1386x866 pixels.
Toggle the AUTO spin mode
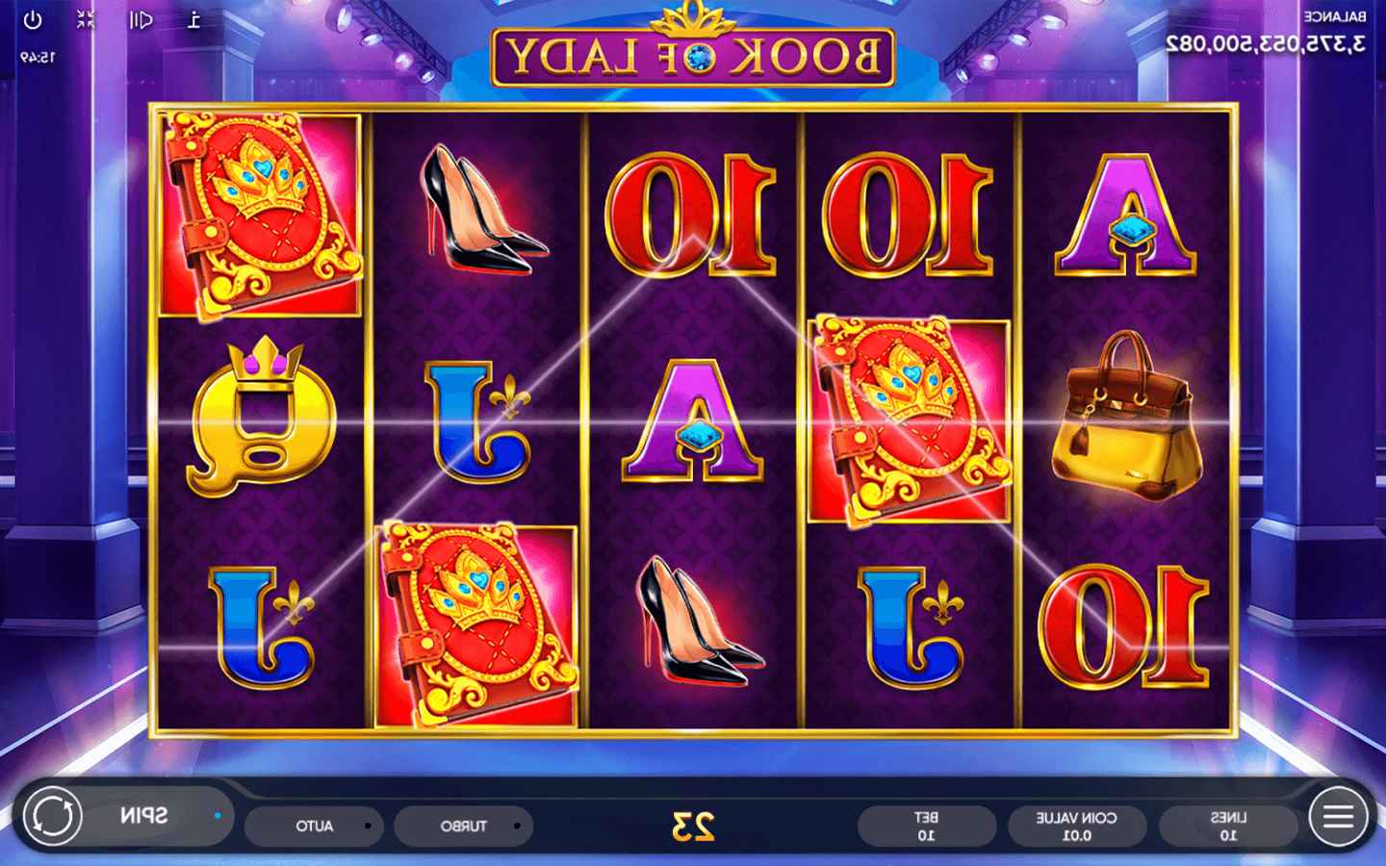point(314,826)
